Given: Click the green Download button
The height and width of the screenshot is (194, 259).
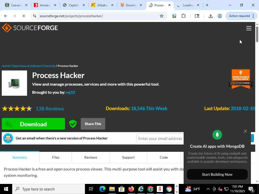Looking at the screenshot, I should click(x=33, y=124).
